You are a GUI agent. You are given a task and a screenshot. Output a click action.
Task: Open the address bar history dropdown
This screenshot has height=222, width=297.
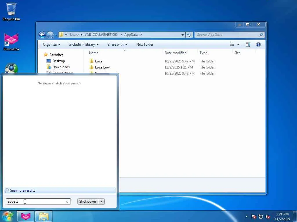[x=182, y=35]
